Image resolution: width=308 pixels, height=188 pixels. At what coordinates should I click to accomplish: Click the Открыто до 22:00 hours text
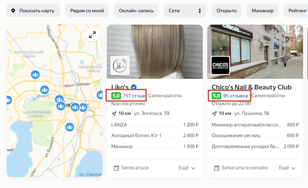[231, 104]
